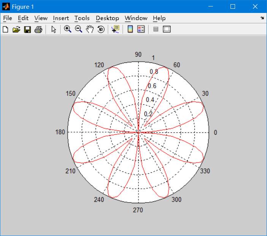Viewport: 267px width, 236px height.
Task: Click the 180 degree axis label
Action: (x=60, y=132)
